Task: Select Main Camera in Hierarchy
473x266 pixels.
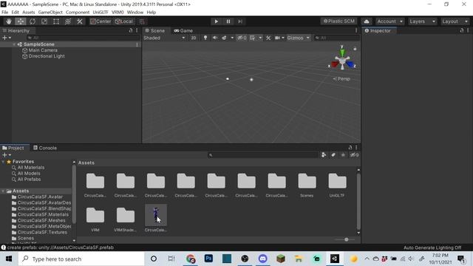Action: (43, 50)
